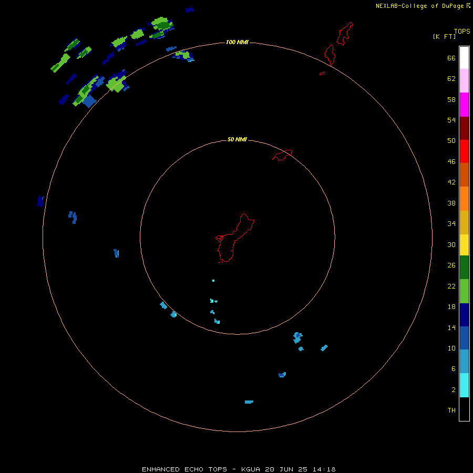Select the dark red maroon legend swatch
This screenshot has height=473, width=473.
(x=464, y=128)
